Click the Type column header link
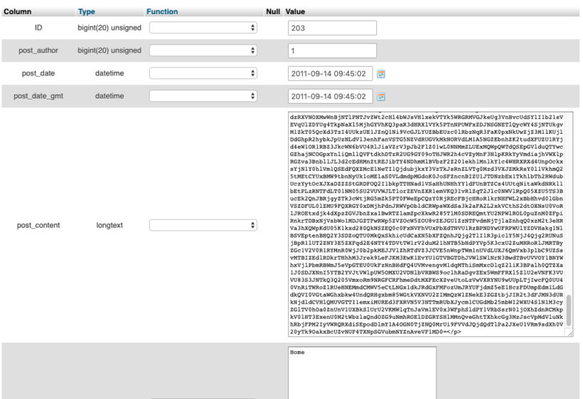This screenshot has height=399, width=583. pos(87,11)
